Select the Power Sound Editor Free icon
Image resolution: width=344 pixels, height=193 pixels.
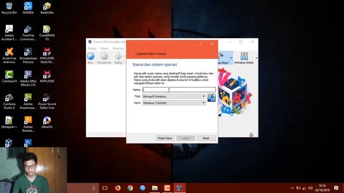click(x=47, y=101)
